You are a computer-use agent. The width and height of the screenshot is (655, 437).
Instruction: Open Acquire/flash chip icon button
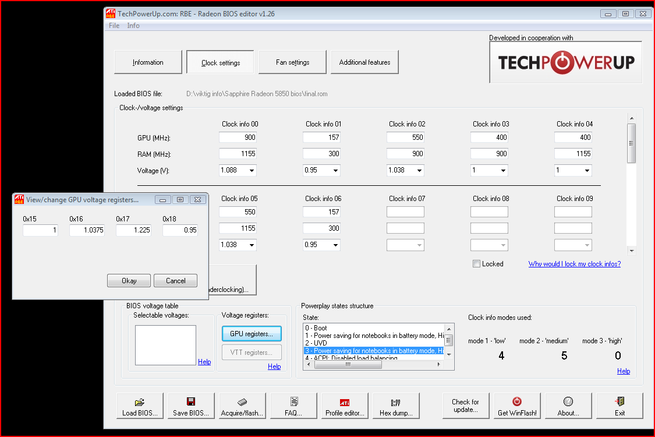pos(242,406)
